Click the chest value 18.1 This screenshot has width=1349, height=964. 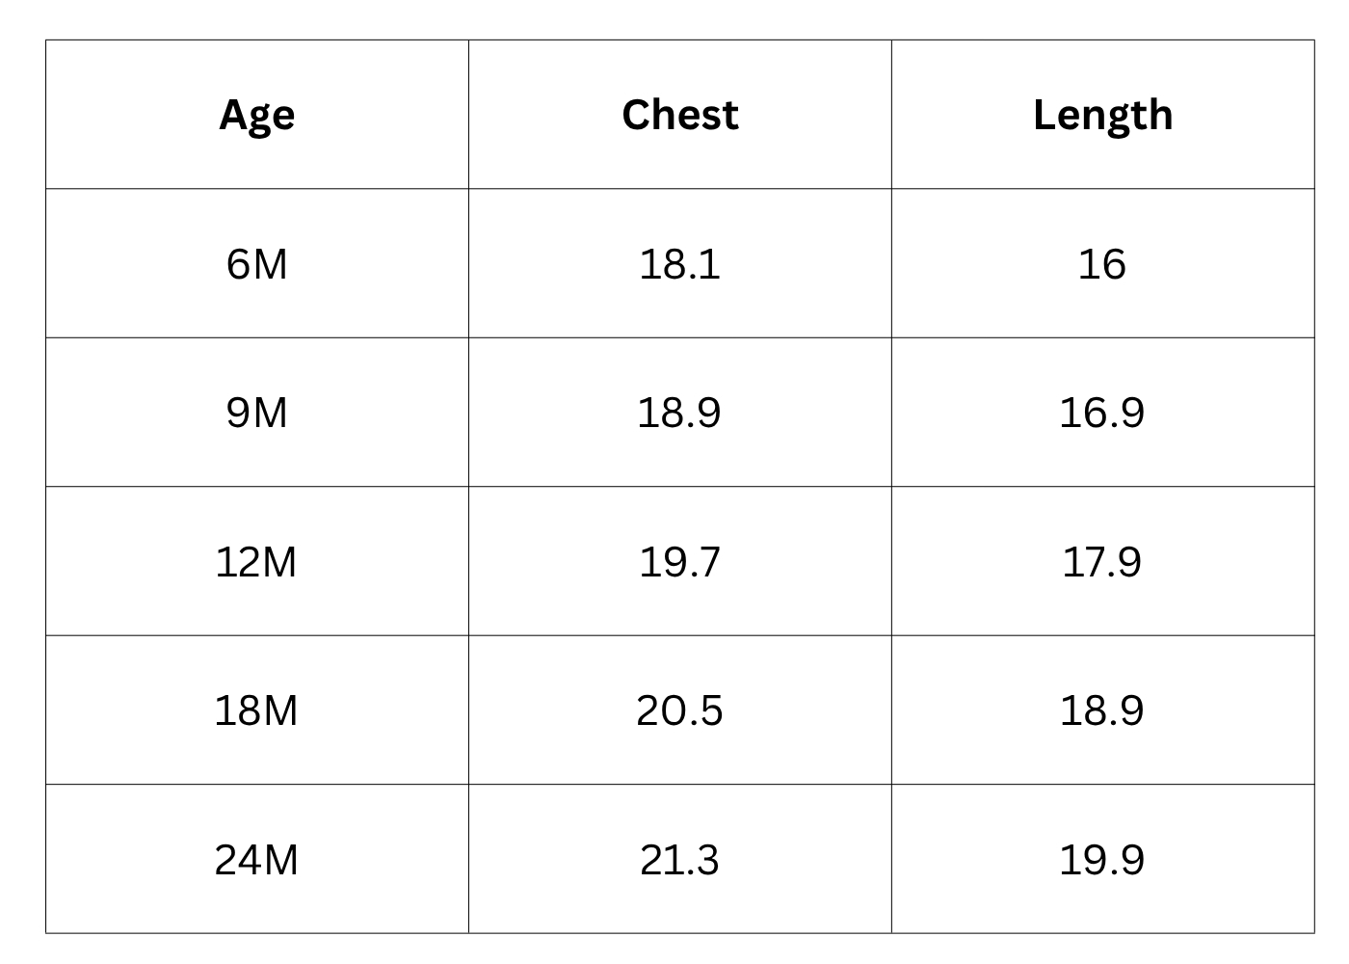tap(679, 264)
